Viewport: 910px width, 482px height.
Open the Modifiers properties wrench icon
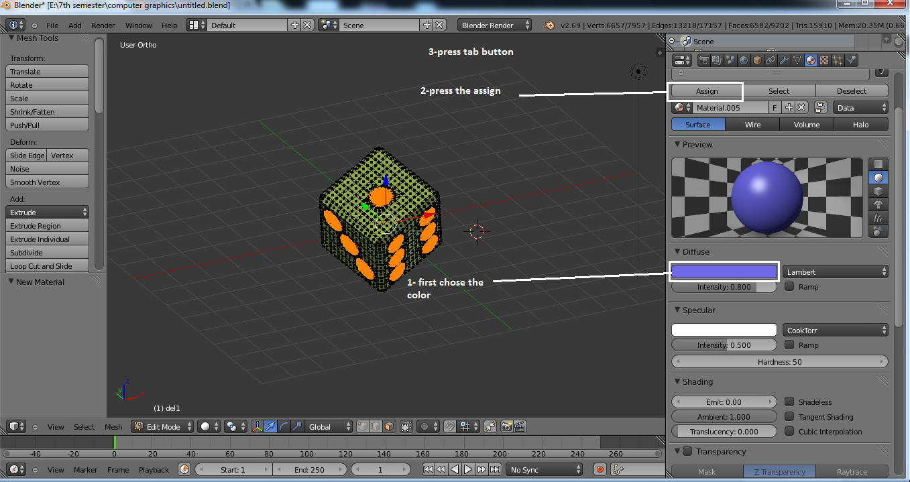[785, 60]
